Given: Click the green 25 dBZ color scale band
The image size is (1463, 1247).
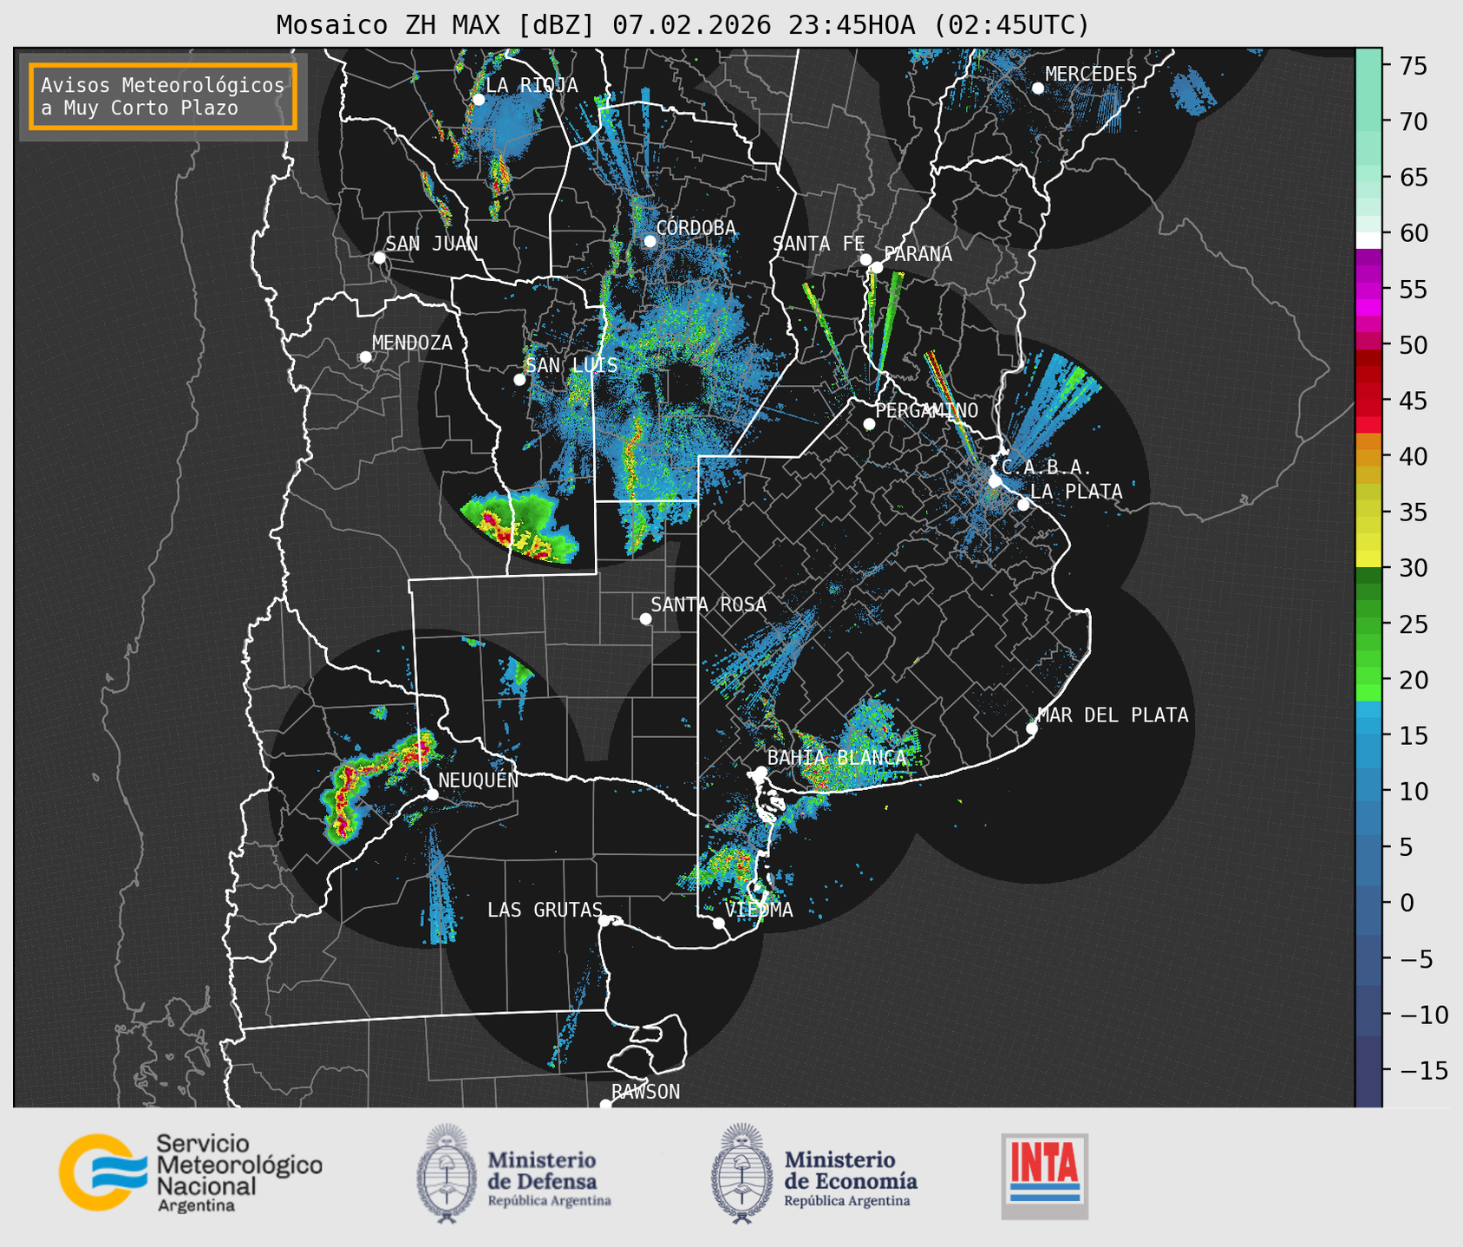Looking at the screenshot, I should [x=1368, y=623].
